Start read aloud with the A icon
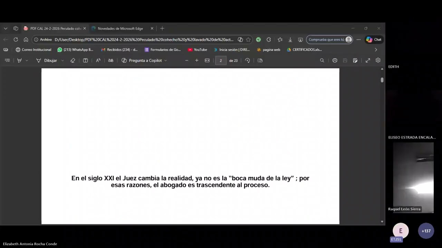 (98, 60)
